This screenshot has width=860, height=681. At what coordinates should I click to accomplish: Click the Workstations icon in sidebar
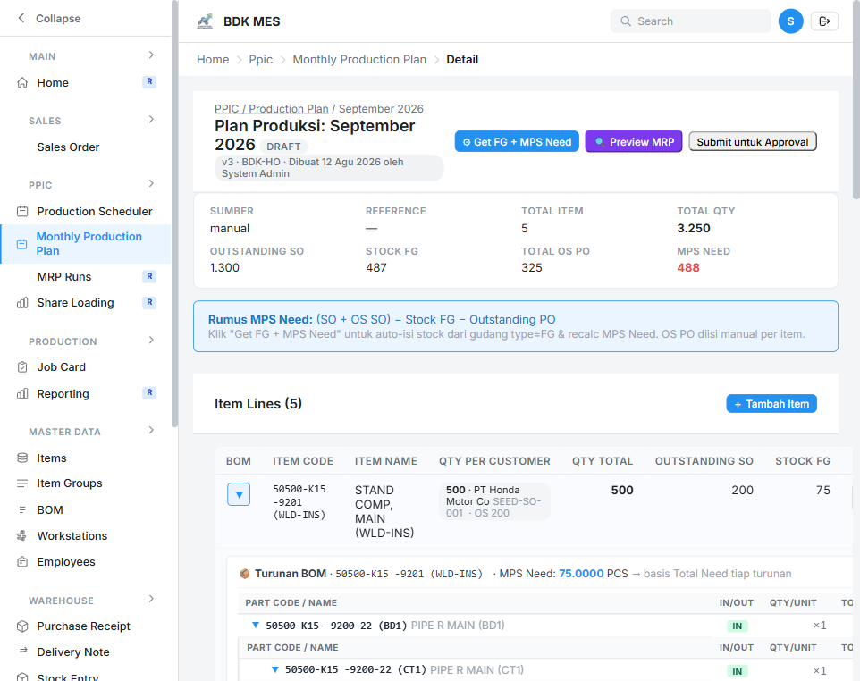22,535
